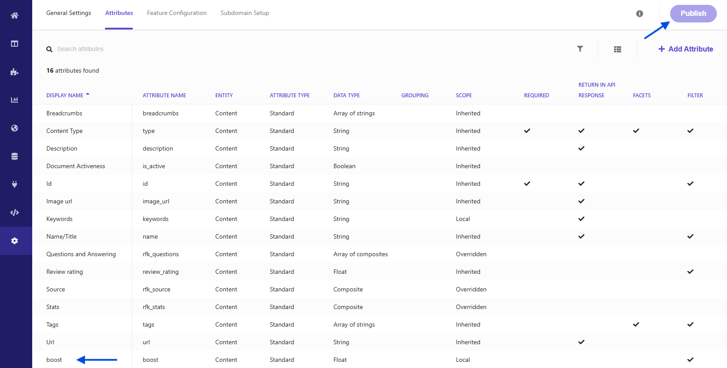727x368 pixels.
Task: Select 'Overridden' scope in Source row
Action: pos(471,289)
